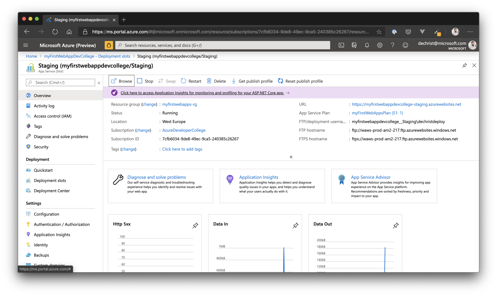Click the myfirstwebapps-rg resource group link

179,104
